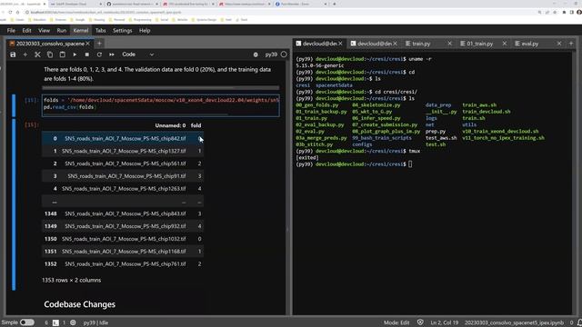
Task: Open the Settings menu
Action: click(123, 30)
